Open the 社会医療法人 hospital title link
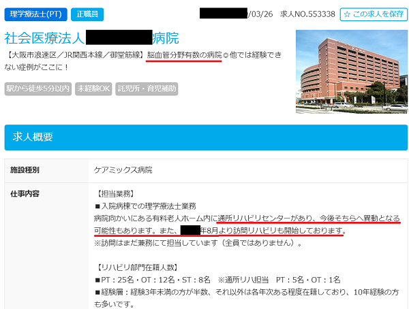 pyautogui.click(x=91, y=38)
